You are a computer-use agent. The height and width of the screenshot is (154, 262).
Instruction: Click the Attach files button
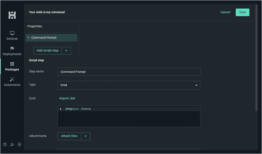(69, 136)
